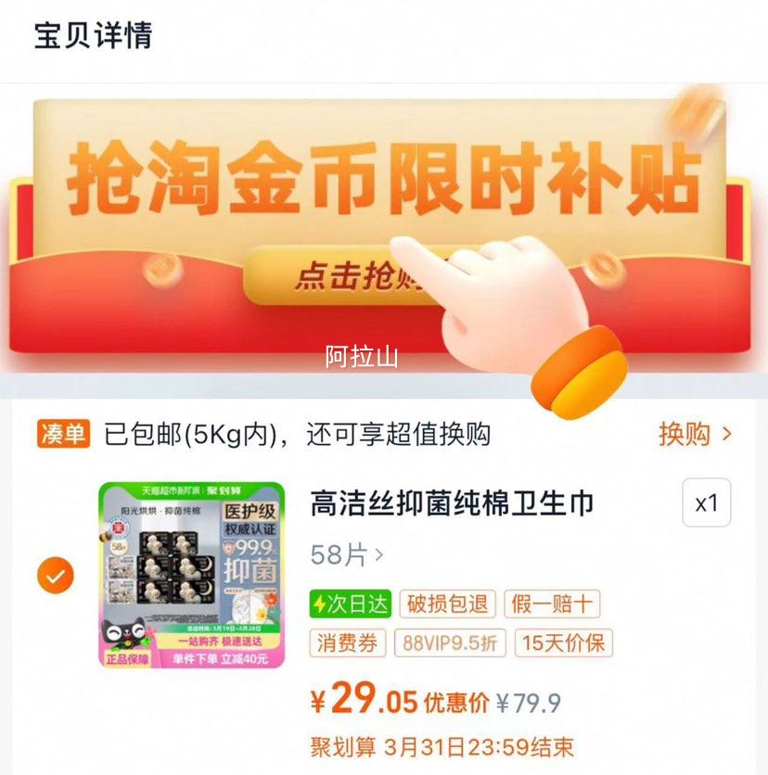768x775 pixels.
Task: Open the sanitary pad product thumbnail
Action: [192, 576]
